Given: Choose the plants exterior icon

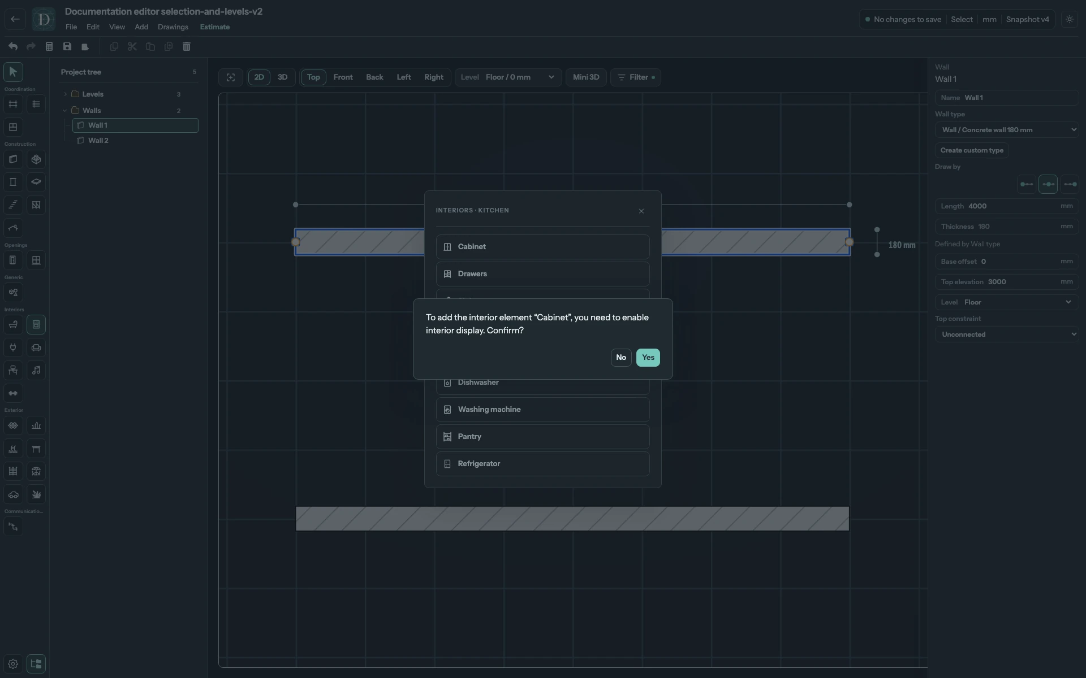Looking at the screenshot, I should click(36, 494).
